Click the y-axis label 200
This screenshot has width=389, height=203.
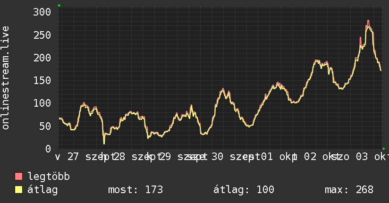pos(42,58)
